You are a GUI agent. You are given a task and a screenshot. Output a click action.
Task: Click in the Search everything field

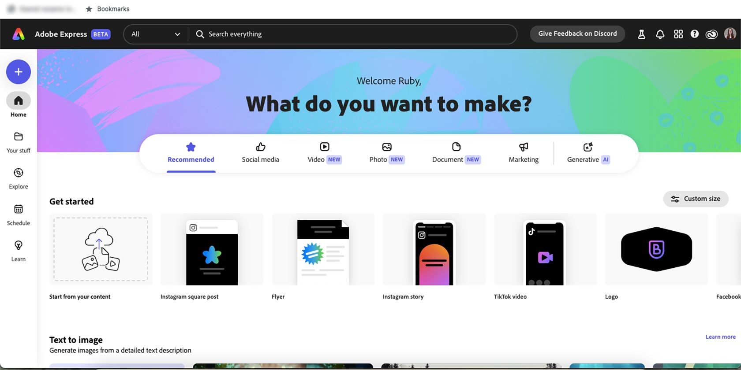click(353, 34)
